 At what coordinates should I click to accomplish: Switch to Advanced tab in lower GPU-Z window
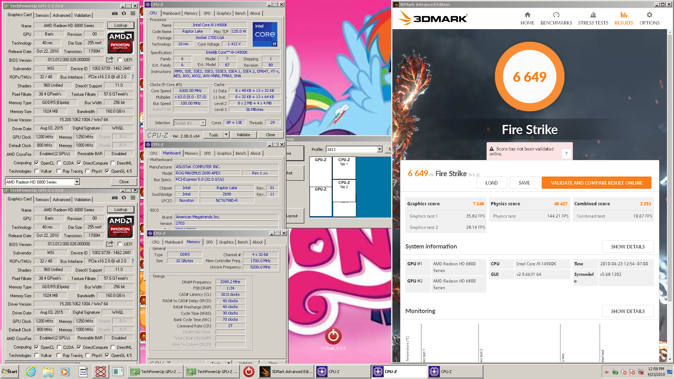(x=61, y=199)
